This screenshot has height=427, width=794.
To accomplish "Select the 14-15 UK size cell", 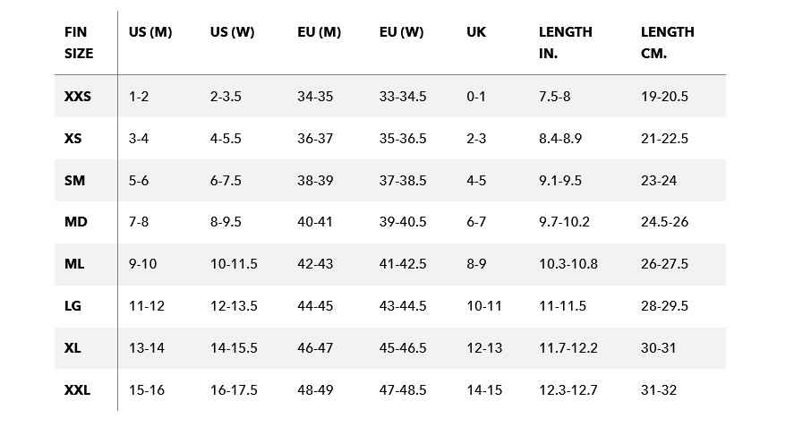I will coord(484,390).
